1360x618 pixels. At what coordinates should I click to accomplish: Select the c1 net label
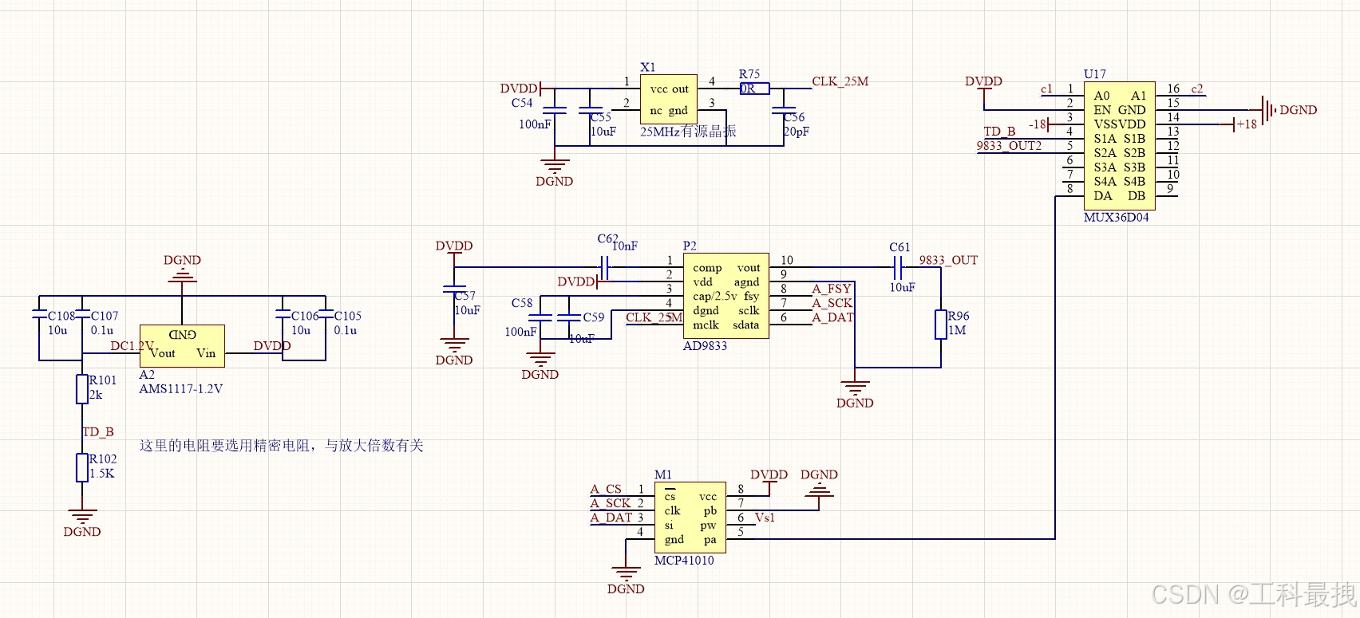[1046, 89]
